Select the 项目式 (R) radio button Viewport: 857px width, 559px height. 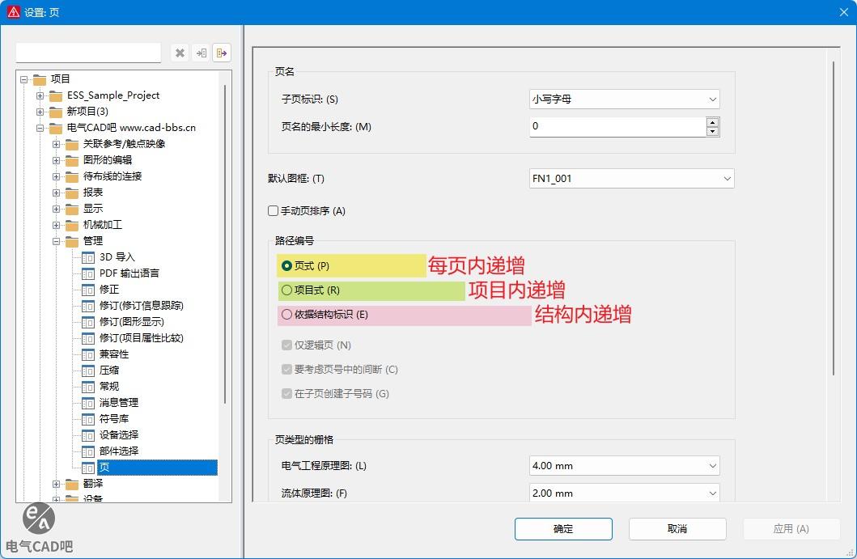[286, 290]
